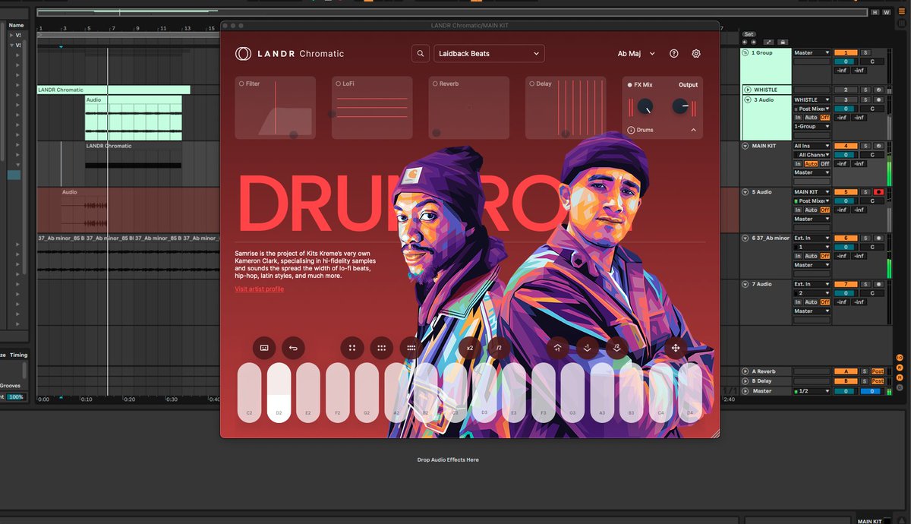
Task: Click the /2 half speed button
Action: click(x=499, y=348)
